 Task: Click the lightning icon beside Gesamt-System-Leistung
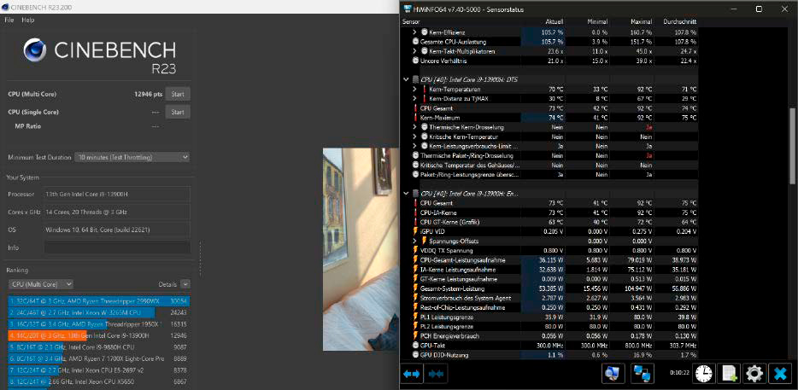(415, 288)
